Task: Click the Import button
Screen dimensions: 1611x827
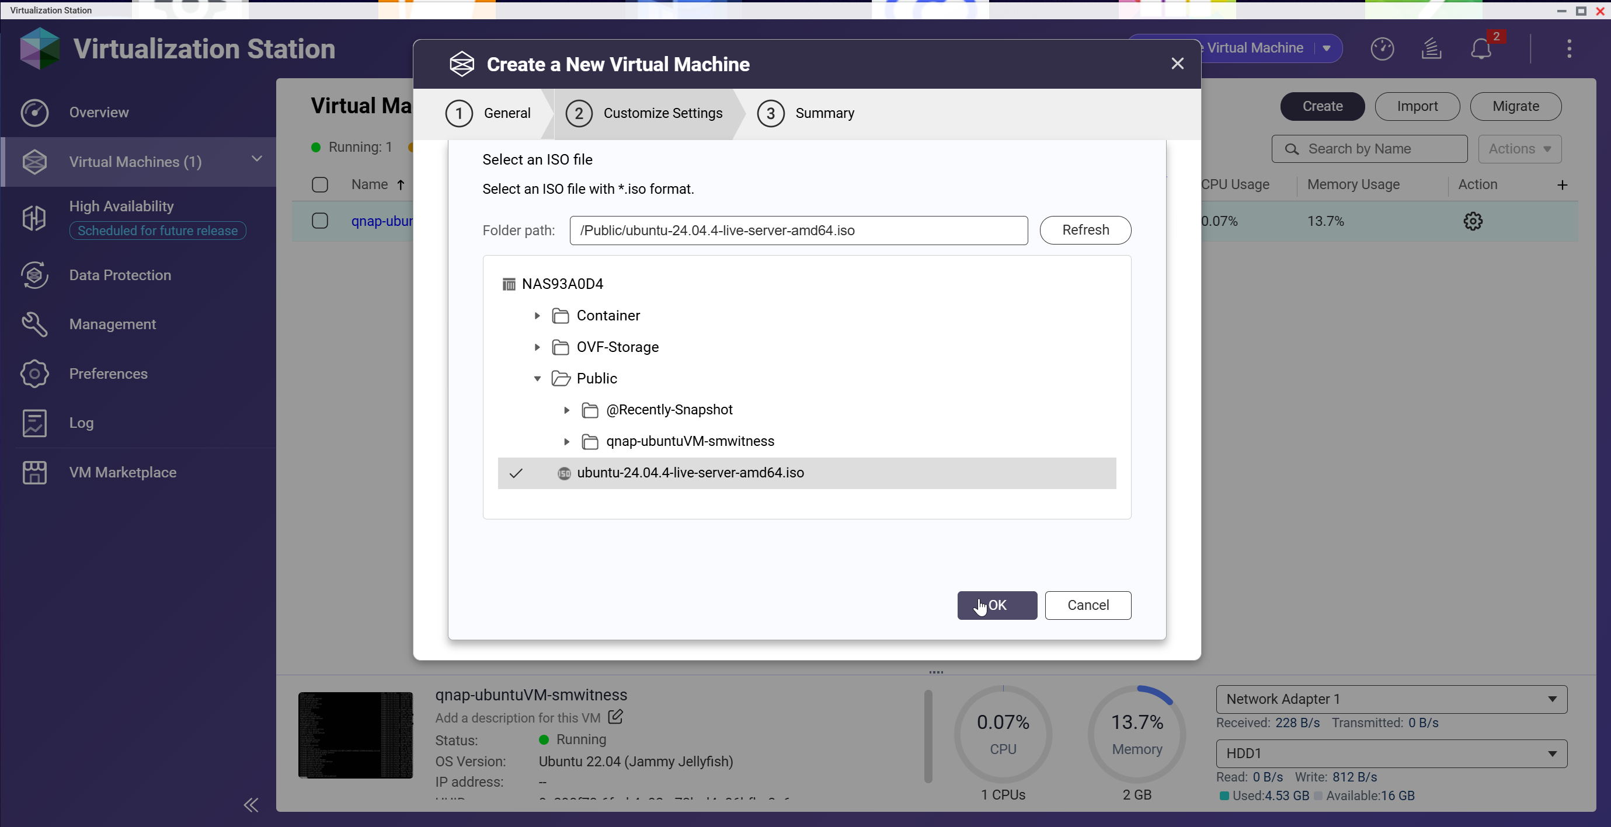Action: click(x=1417, y=106)
